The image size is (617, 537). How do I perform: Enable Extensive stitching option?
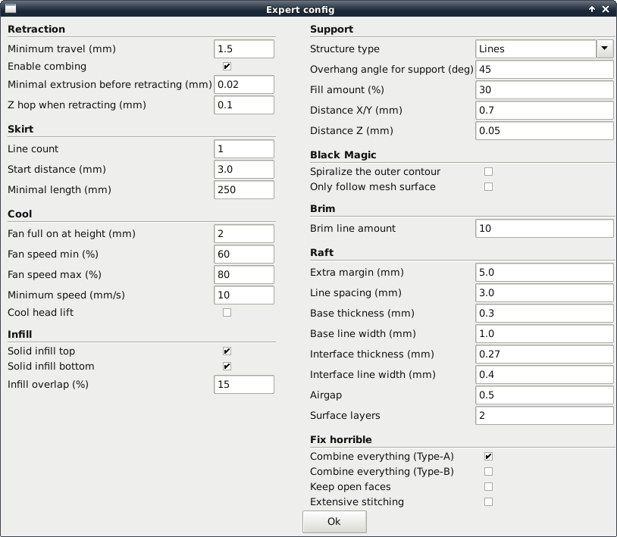point(488,502)
